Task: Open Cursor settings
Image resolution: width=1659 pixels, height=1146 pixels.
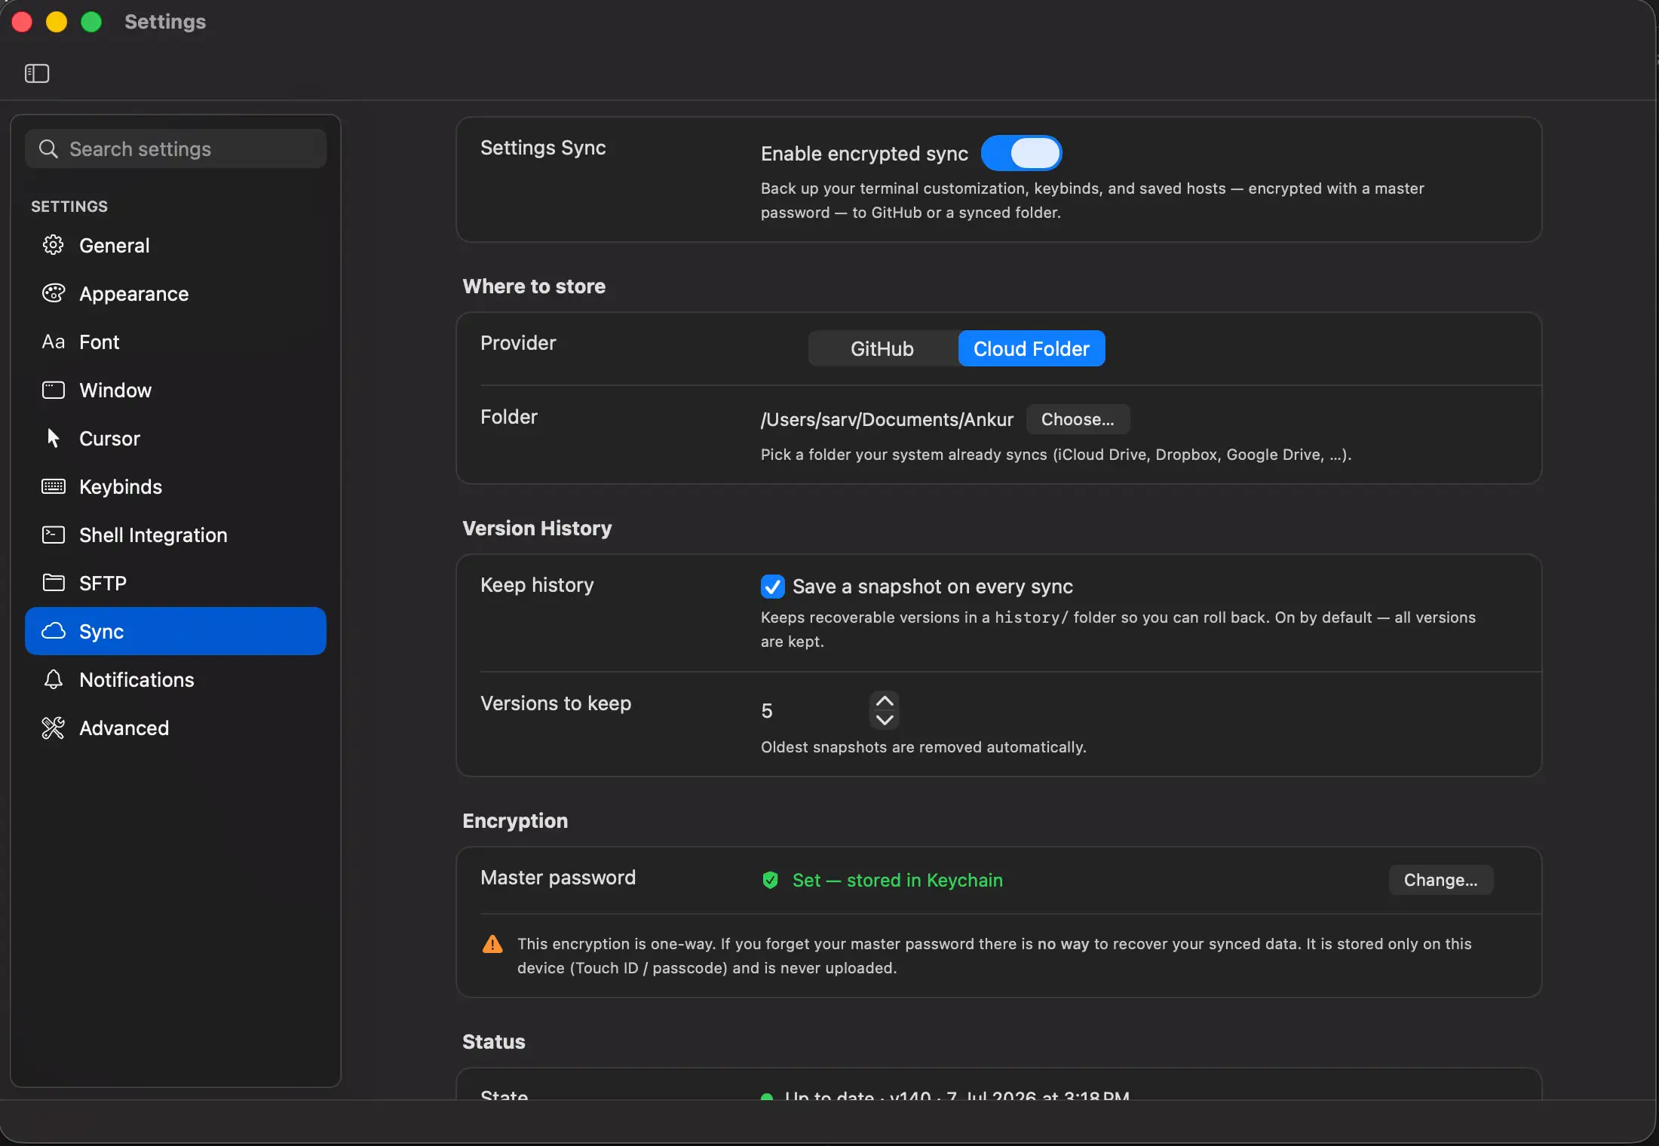Action: pyautogui.click(x=176, y=438)
